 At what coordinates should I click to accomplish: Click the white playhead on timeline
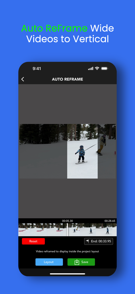[67, 230]
